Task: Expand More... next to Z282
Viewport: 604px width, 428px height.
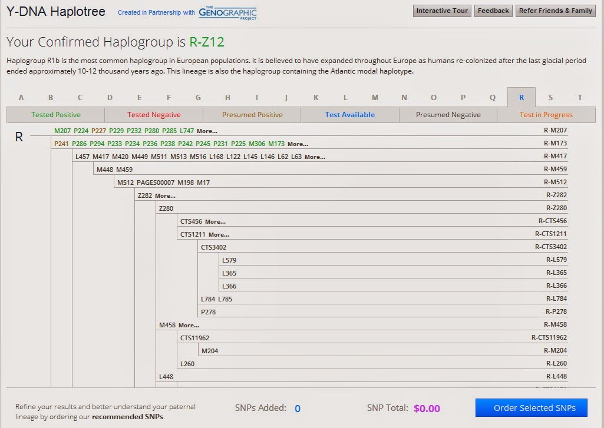Action: (165, 196)
